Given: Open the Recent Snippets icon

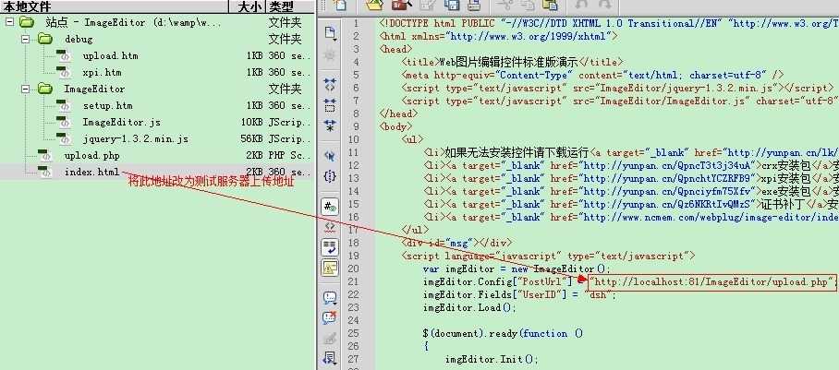Looking at the screenshot, I should [x=330, y=358].
